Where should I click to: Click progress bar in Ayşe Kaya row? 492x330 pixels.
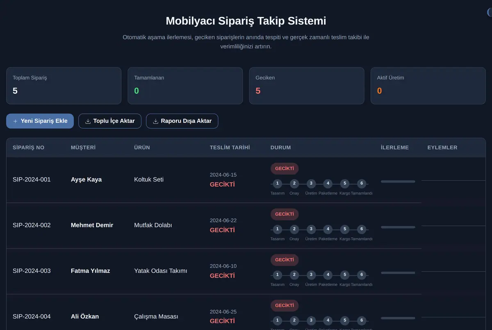click(398, 181)
